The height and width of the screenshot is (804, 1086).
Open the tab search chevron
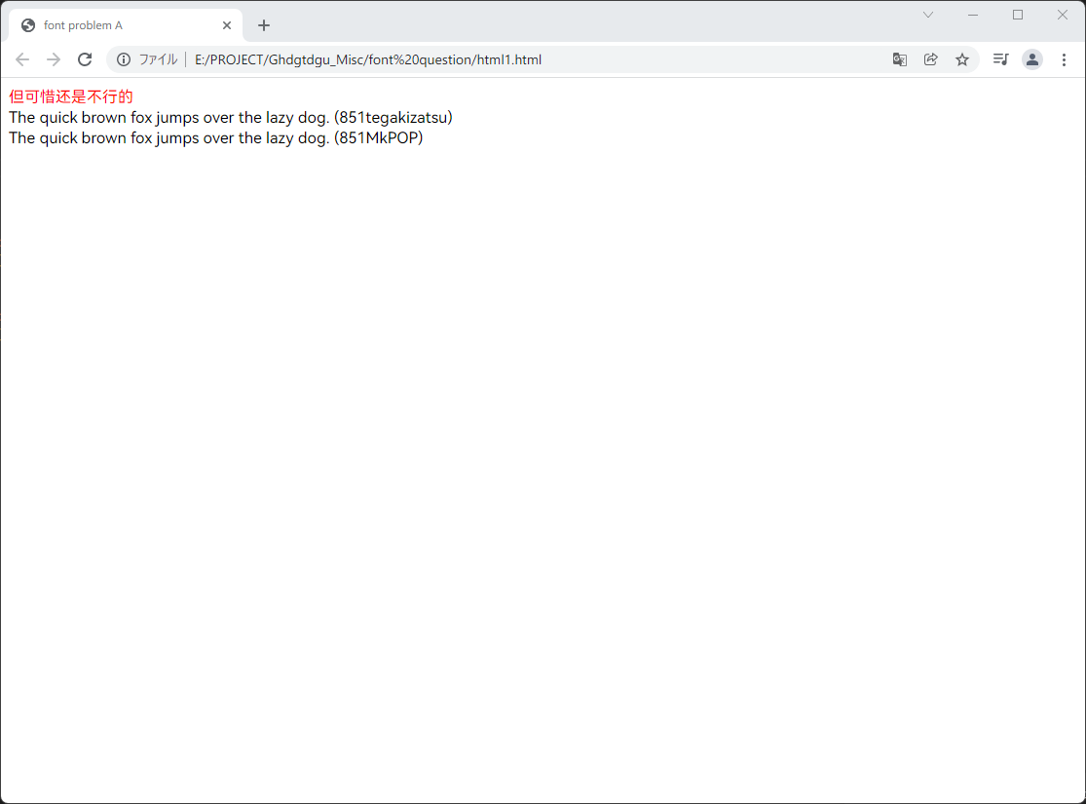pyautogui.click(x=928, y=15)
